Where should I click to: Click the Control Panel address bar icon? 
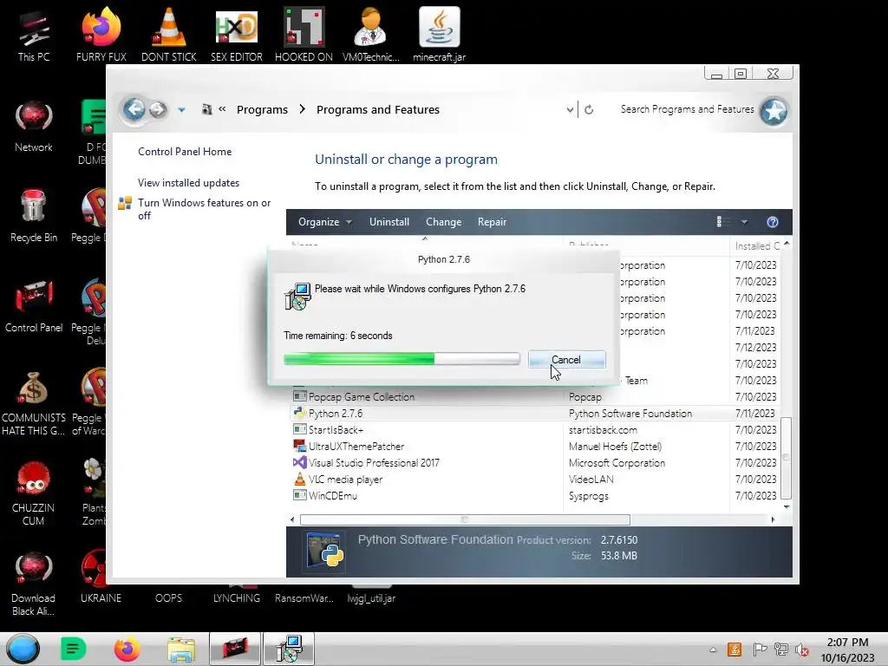click(x=206, y=109)
